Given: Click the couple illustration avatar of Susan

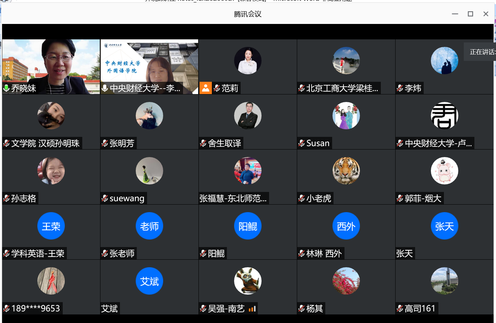Looking at the screenshot, I should click(346, 116).
